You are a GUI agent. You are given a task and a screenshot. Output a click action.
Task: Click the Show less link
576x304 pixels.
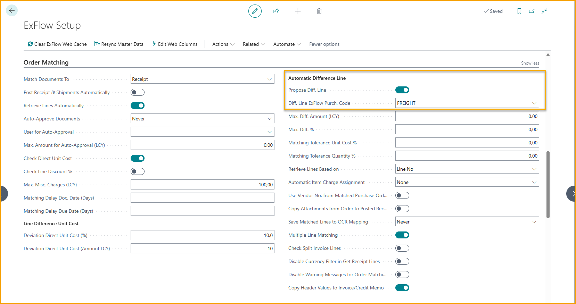coord(530,63)
